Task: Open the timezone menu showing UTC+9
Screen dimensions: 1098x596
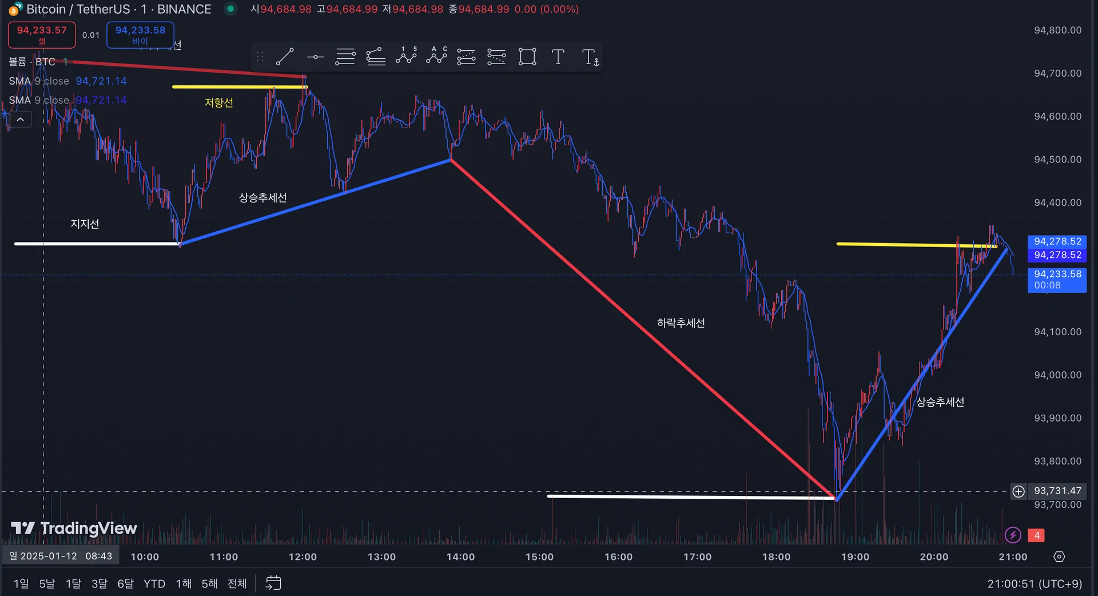Action: (1035, 583)
